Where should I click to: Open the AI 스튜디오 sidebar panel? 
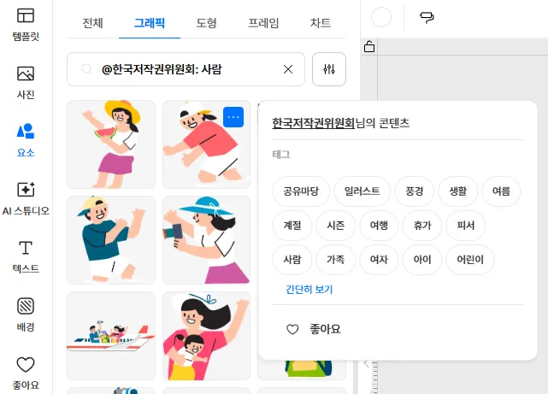tap(26, 199)
